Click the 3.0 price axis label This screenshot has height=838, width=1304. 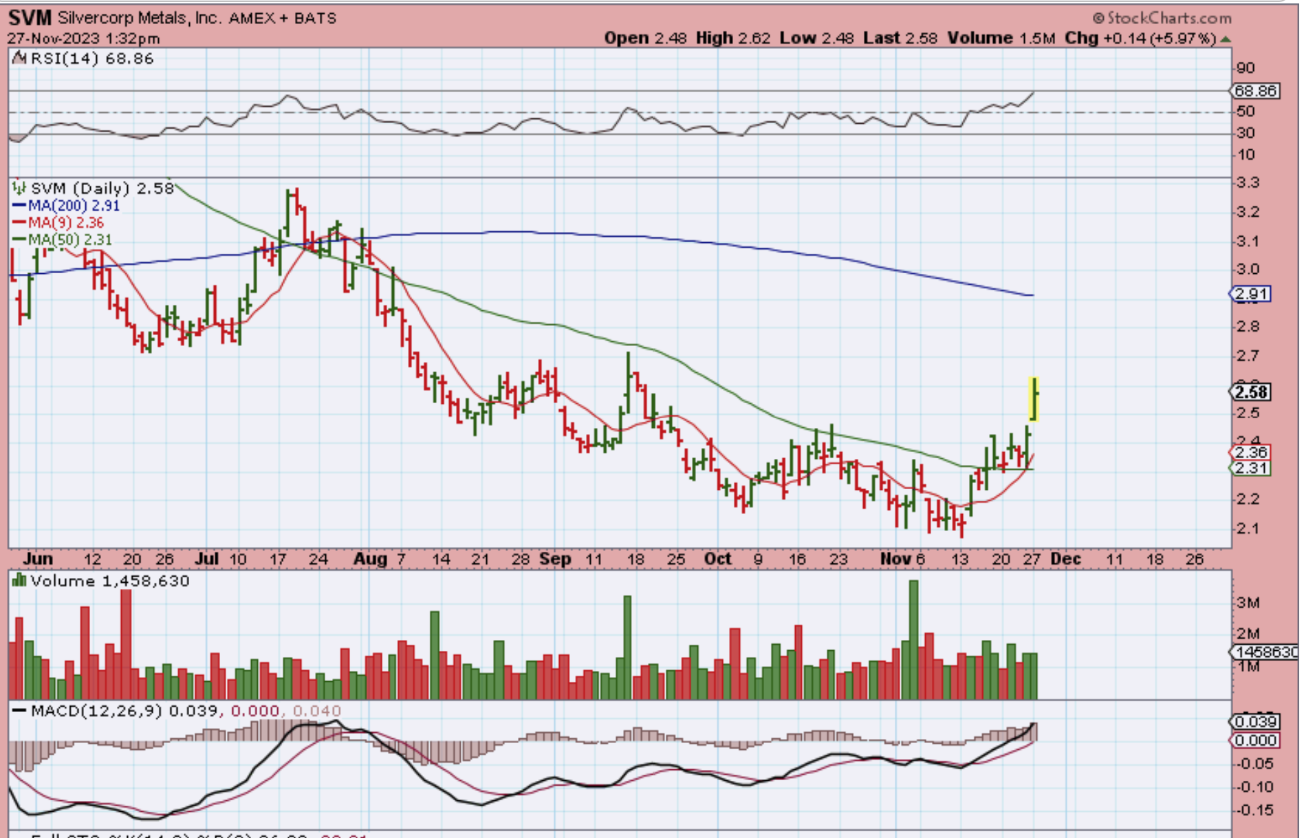1248,269
